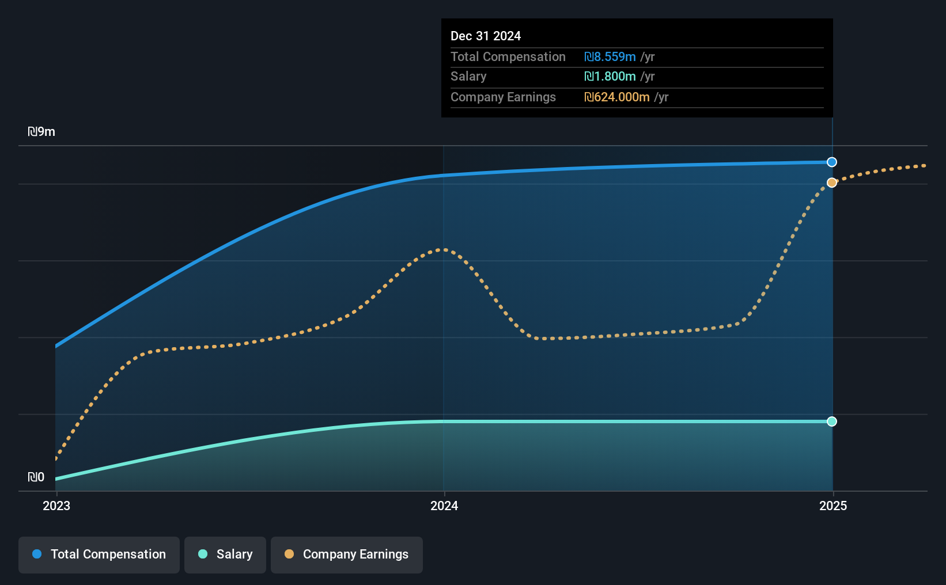Select the teal Salary data point

point(832,421)
